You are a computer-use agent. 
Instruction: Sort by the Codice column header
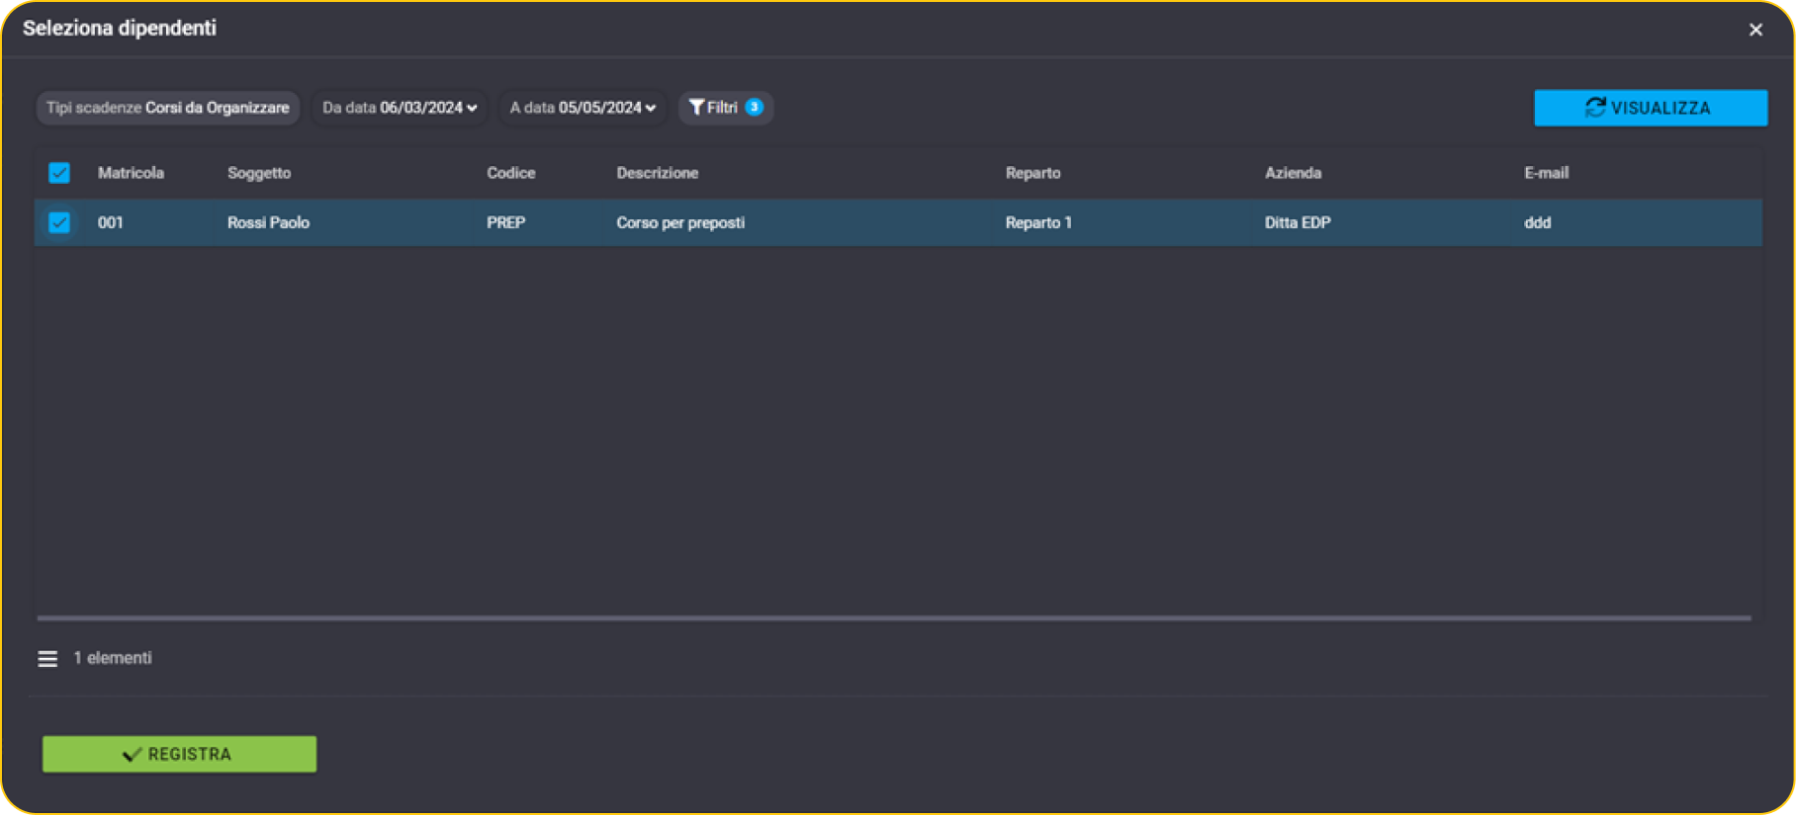tap(510, 173)
